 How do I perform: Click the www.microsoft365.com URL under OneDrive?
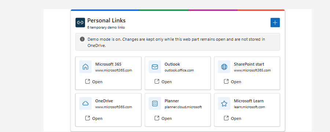coord(114,107)
